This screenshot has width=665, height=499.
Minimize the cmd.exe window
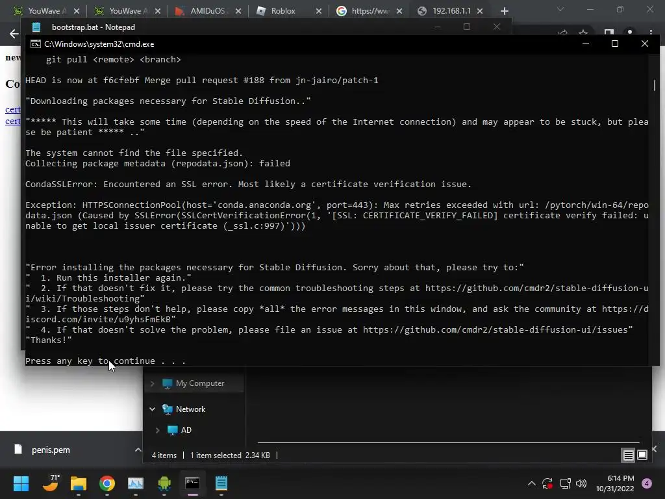point(586,44)
